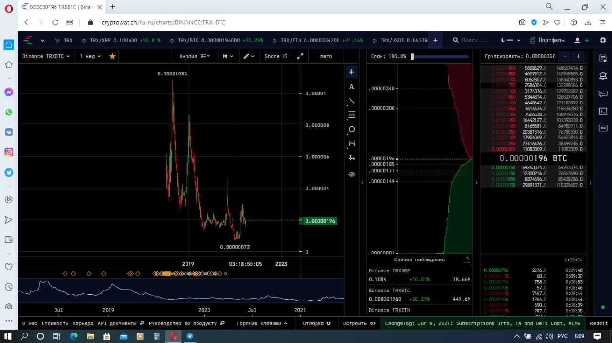612x343 pixels.
Task: Open WhatsApp in Opera sidebar
Action: [x=9, y=112]
